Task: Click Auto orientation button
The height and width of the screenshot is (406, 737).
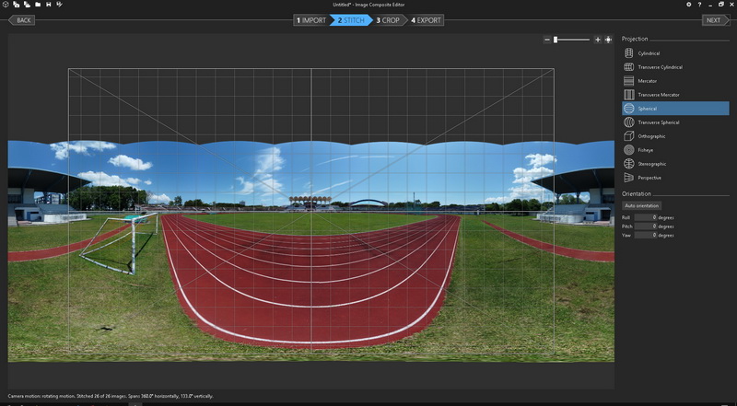Action: pos(641,206)
